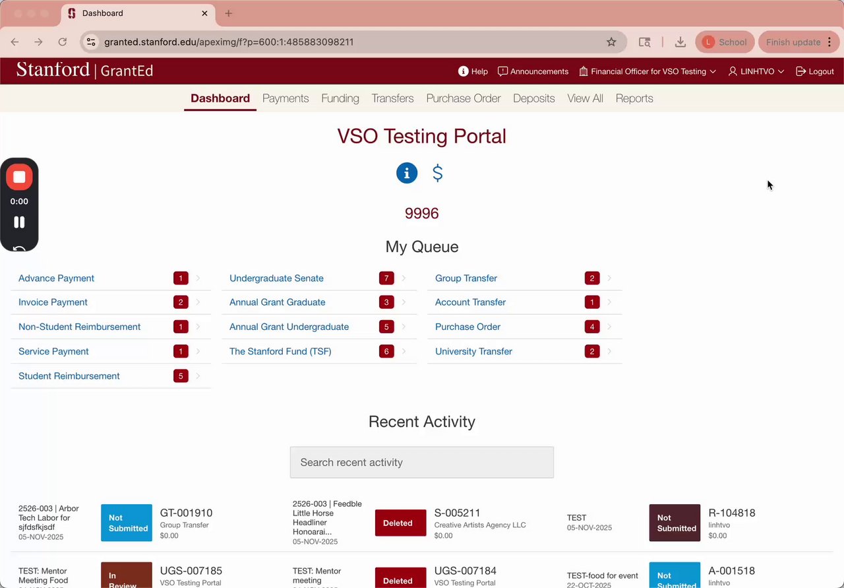Screen dimensions: 844x588
Task: Open A-001518 recent activity item
Action: click(x=732, y=571)
